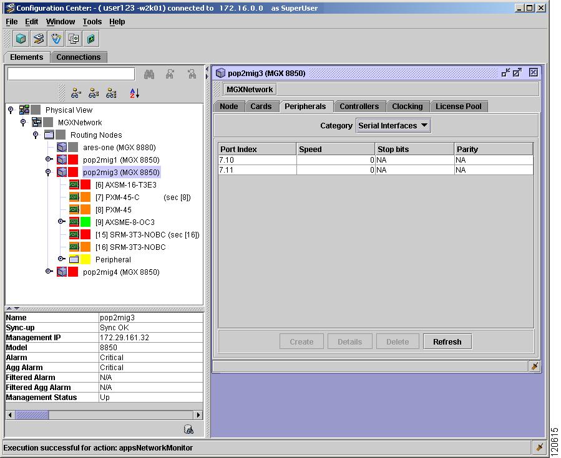
Task: Expand the pop2mig4 tree node
Action: (x=49, y=271)
